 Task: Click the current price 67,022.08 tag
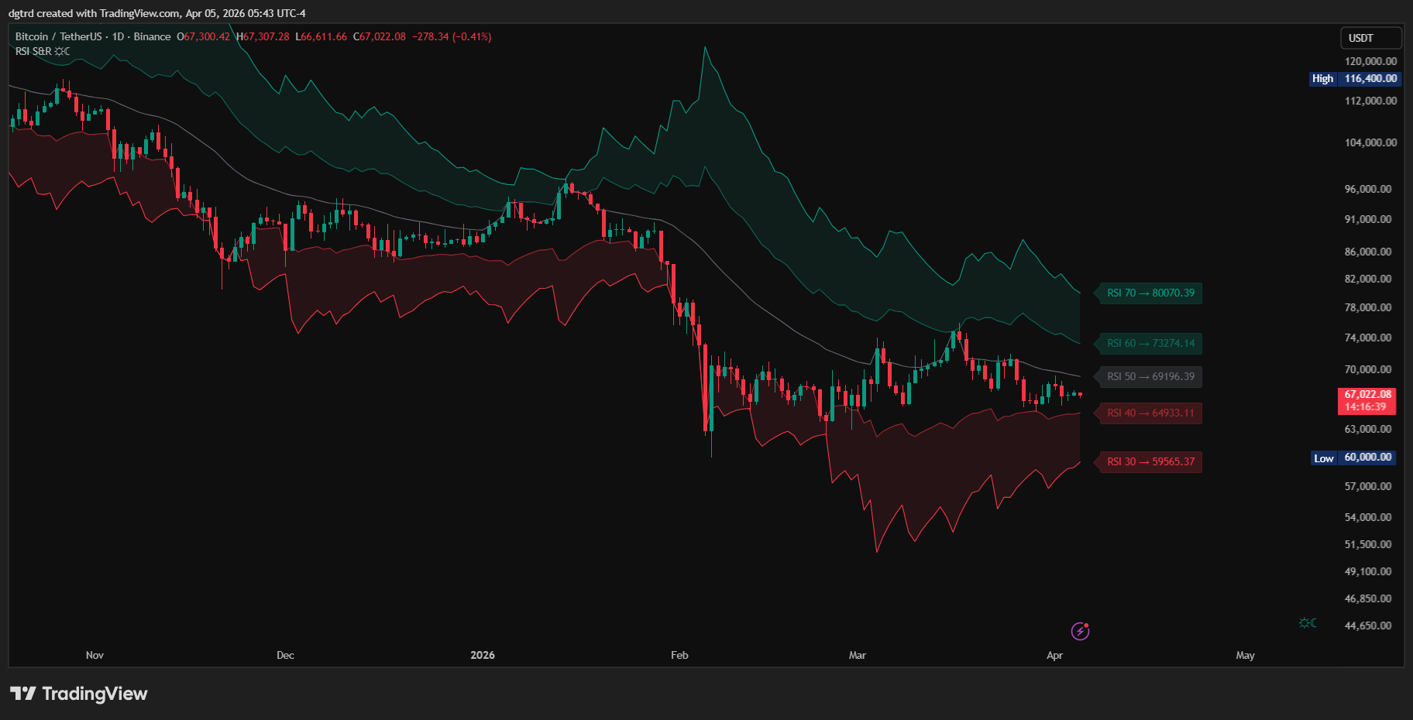tap(1367, 400)
